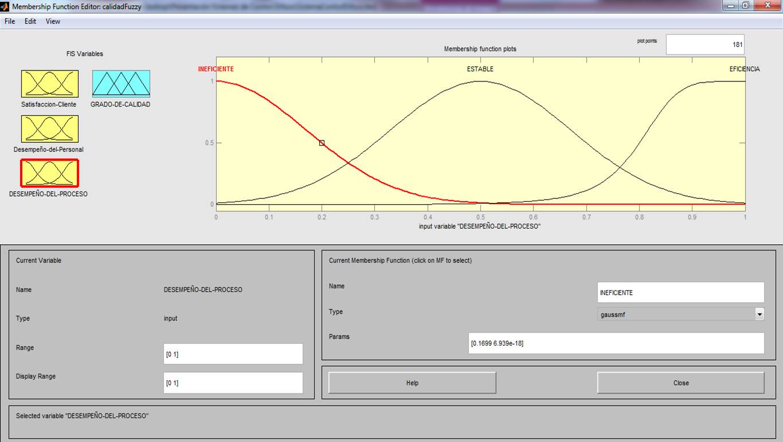This screenshot has height=442, width=783.
Task: Click the Desempeño-del-Personal variable label
Action: [x=49, y=150]
